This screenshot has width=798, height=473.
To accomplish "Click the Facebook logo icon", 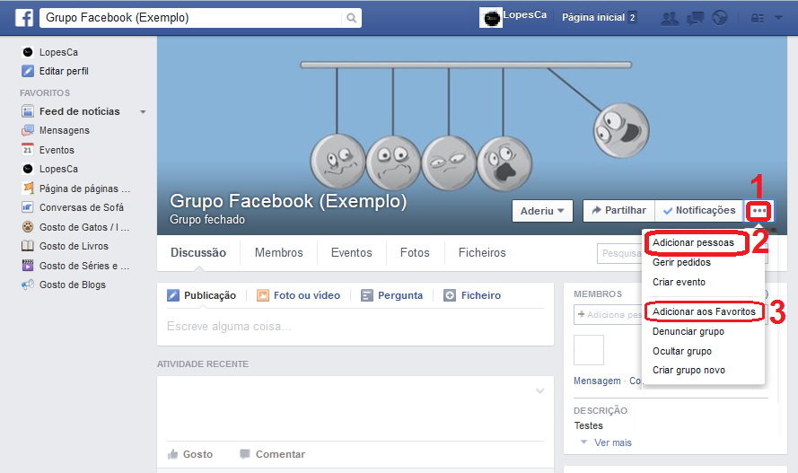I will pyautogui.click(x=24, y=18).
